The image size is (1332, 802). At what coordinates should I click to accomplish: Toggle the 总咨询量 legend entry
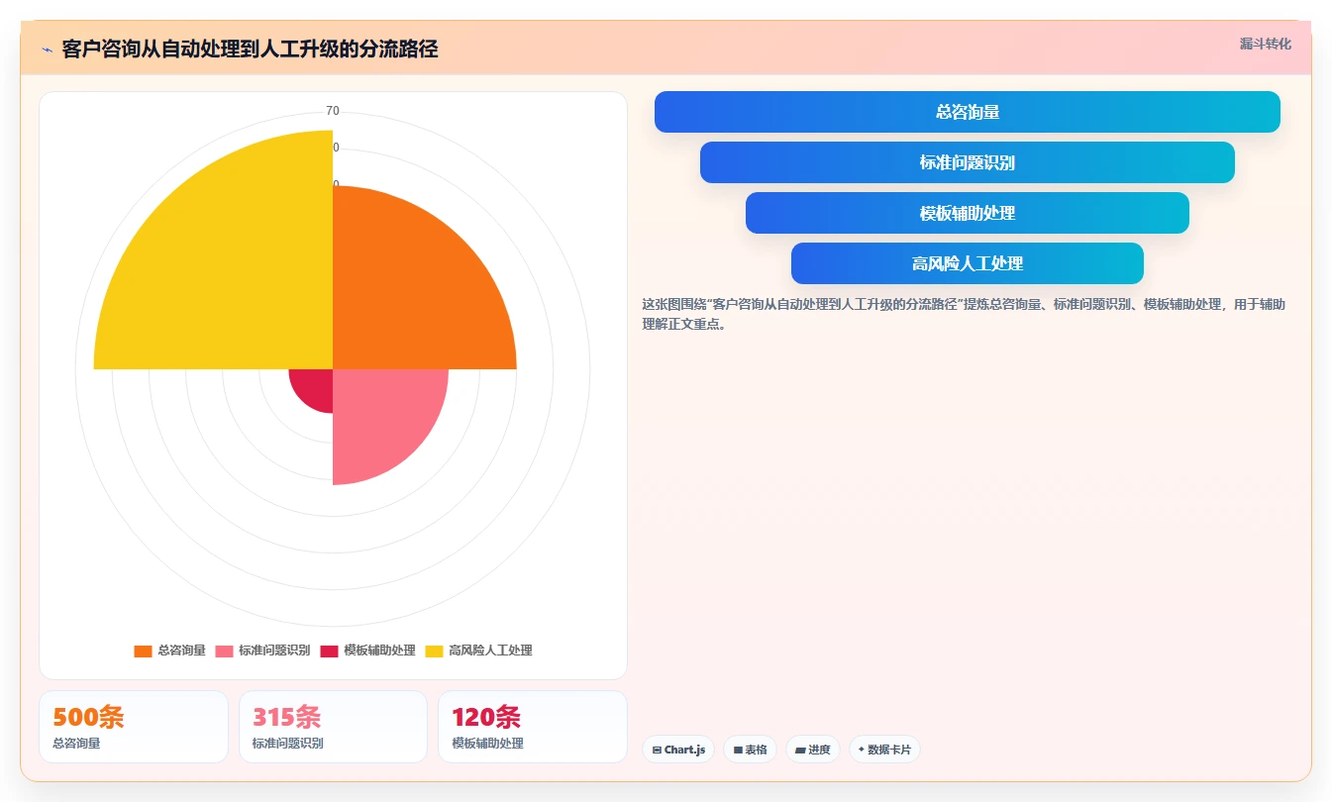pos(170,651)
